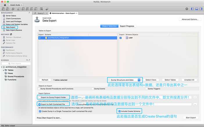
Task: Search table data toolbar icon
Action: click(x=41, y=9)
